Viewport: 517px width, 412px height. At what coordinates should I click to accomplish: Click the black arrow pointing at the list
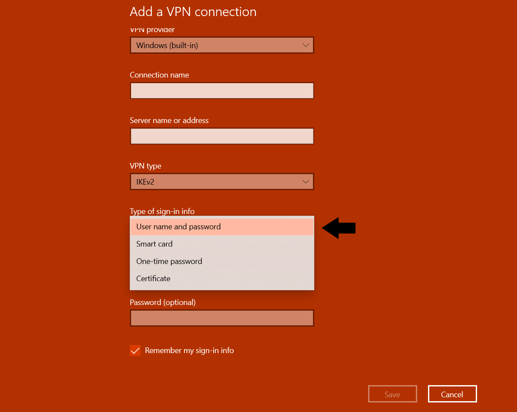(339, 228)
